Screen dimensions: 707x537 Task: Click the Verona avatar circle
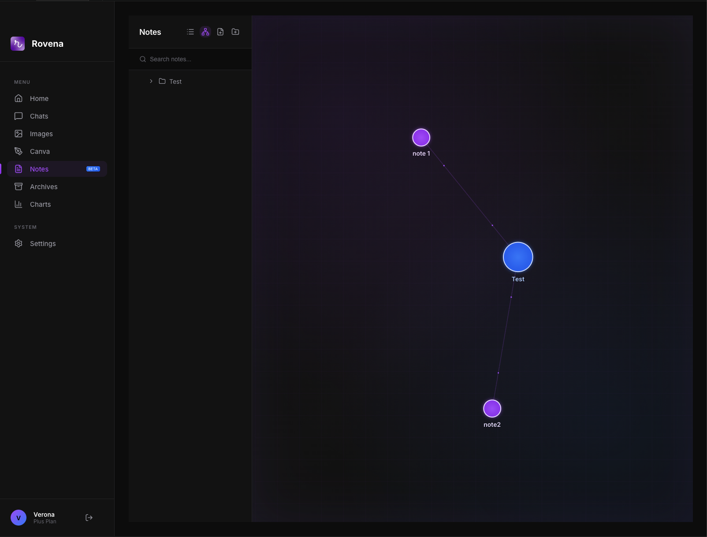19,518
